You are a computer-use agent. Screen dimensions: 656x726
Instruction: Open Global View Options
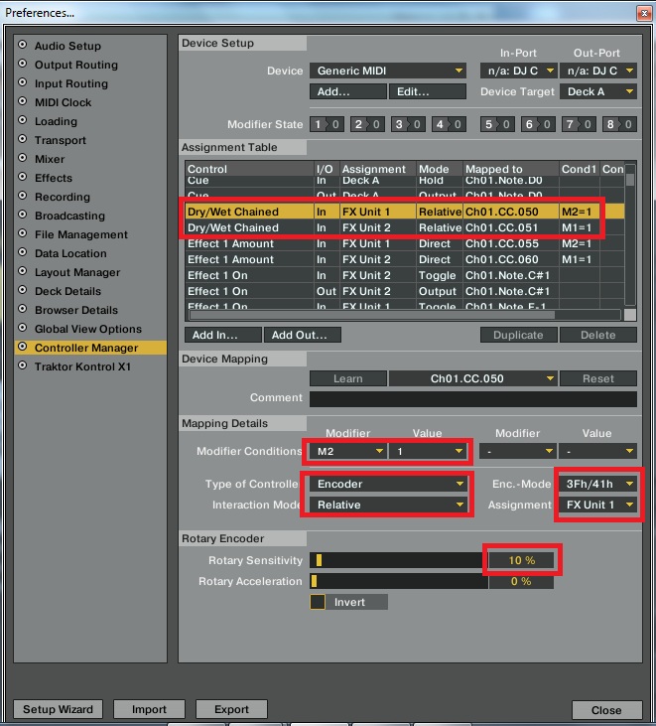pos(88,329)
